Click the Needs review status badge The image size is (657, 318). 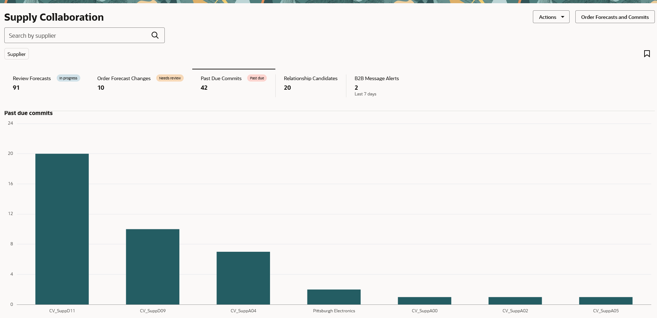click(170, 78)
